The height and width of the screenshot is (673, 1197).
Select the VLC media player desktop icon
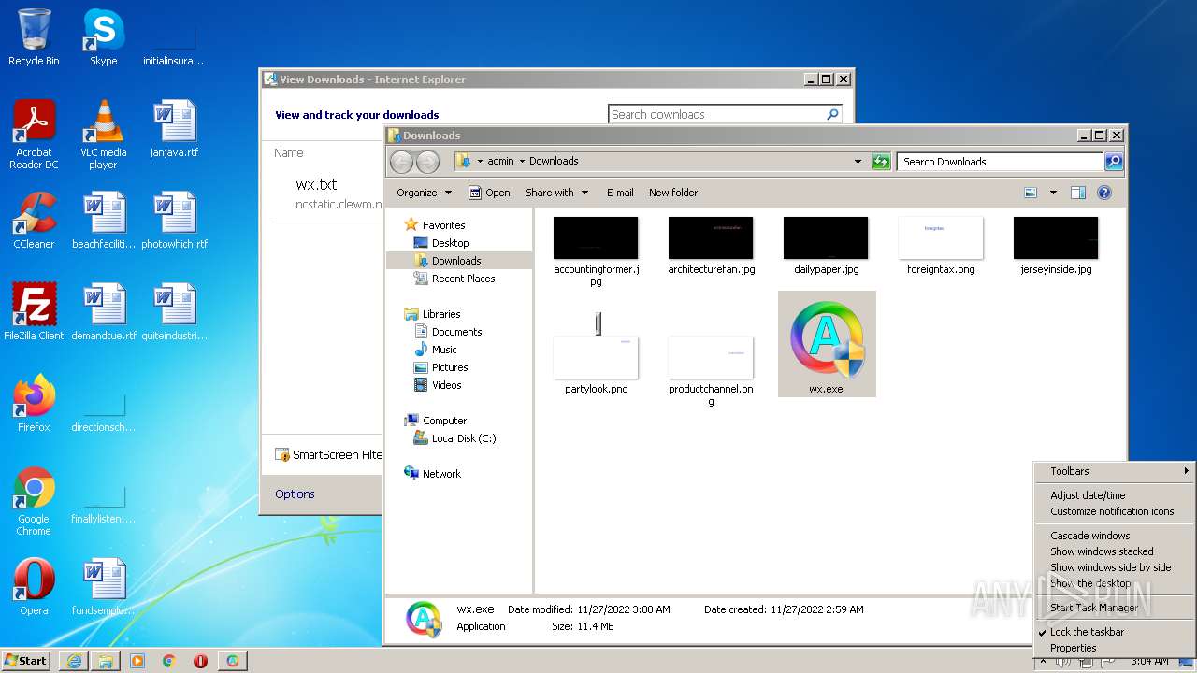coord(103,134)
